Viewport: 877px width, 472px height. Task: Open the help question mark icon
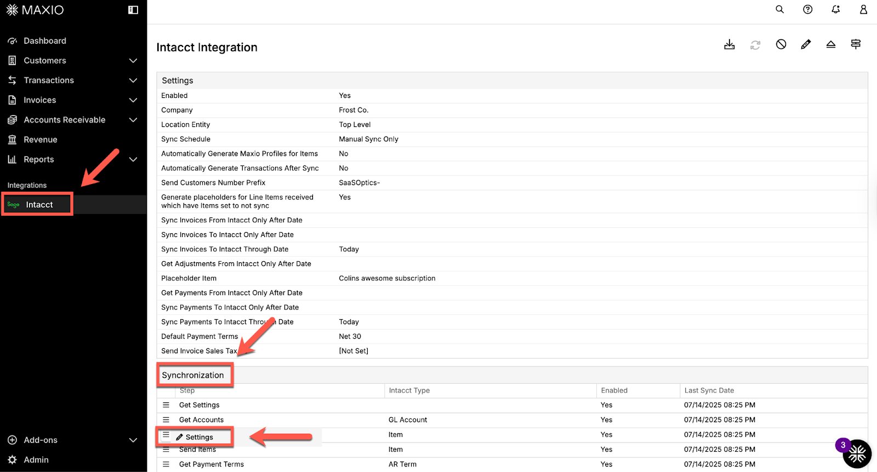[x=807, y=9]
